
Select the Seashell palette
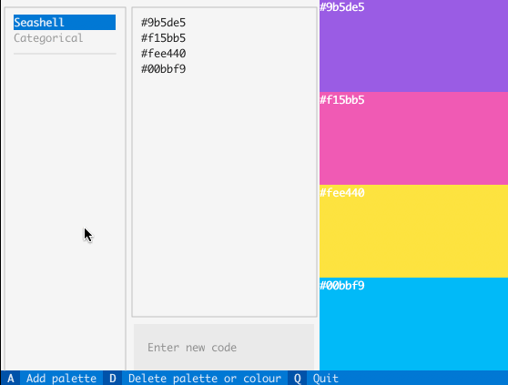(65, 23)
